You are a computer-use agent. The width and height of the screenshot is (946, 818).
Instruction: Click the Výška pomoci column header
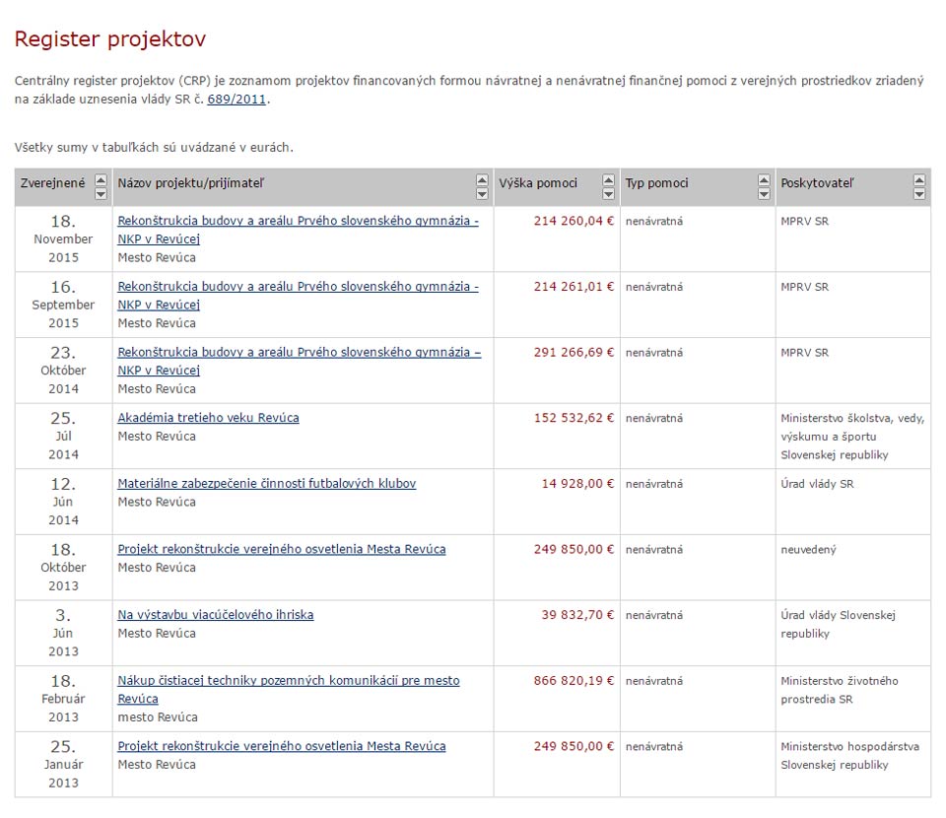point(537,183)
